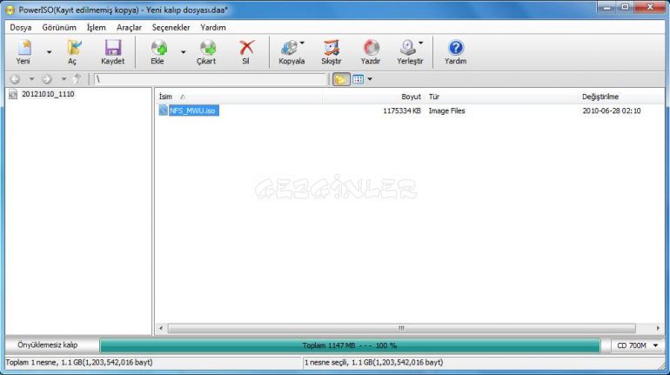
Task: Select the 20121010_1110 tree item
Action: 48,94
